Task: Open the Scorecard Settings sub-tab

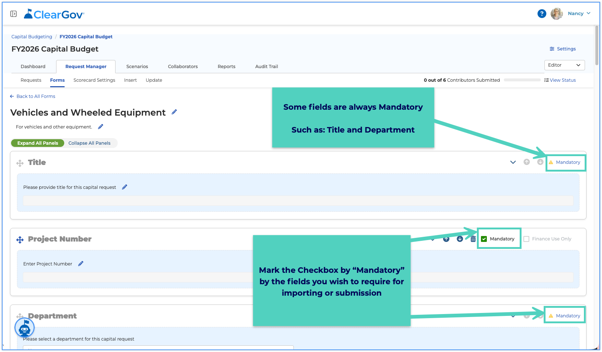Action: coord(94,80)
